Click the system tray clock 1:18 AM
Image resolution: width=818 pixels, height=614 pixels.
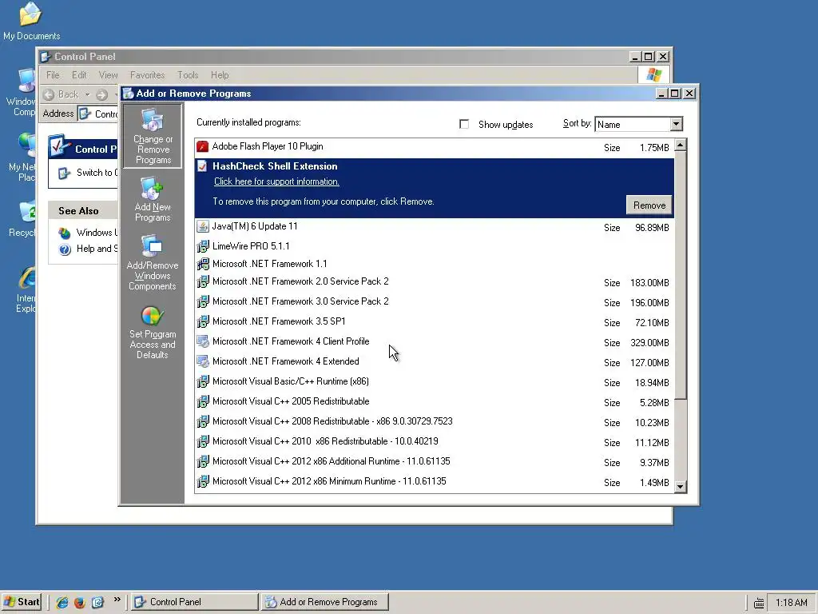pos(791,603)
